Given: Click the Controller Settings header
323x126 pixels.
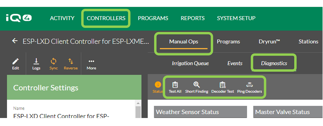Looking at the screenshot, I should click(74, 87).
